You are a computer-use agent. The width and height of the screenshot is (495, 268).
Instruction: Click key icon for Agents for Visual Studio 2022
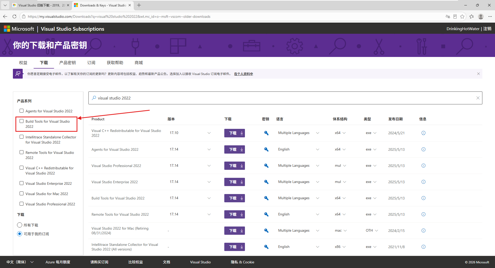tap(266, 149)
